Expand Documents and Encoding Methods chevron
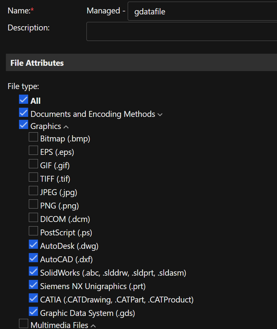 [160, 115]
